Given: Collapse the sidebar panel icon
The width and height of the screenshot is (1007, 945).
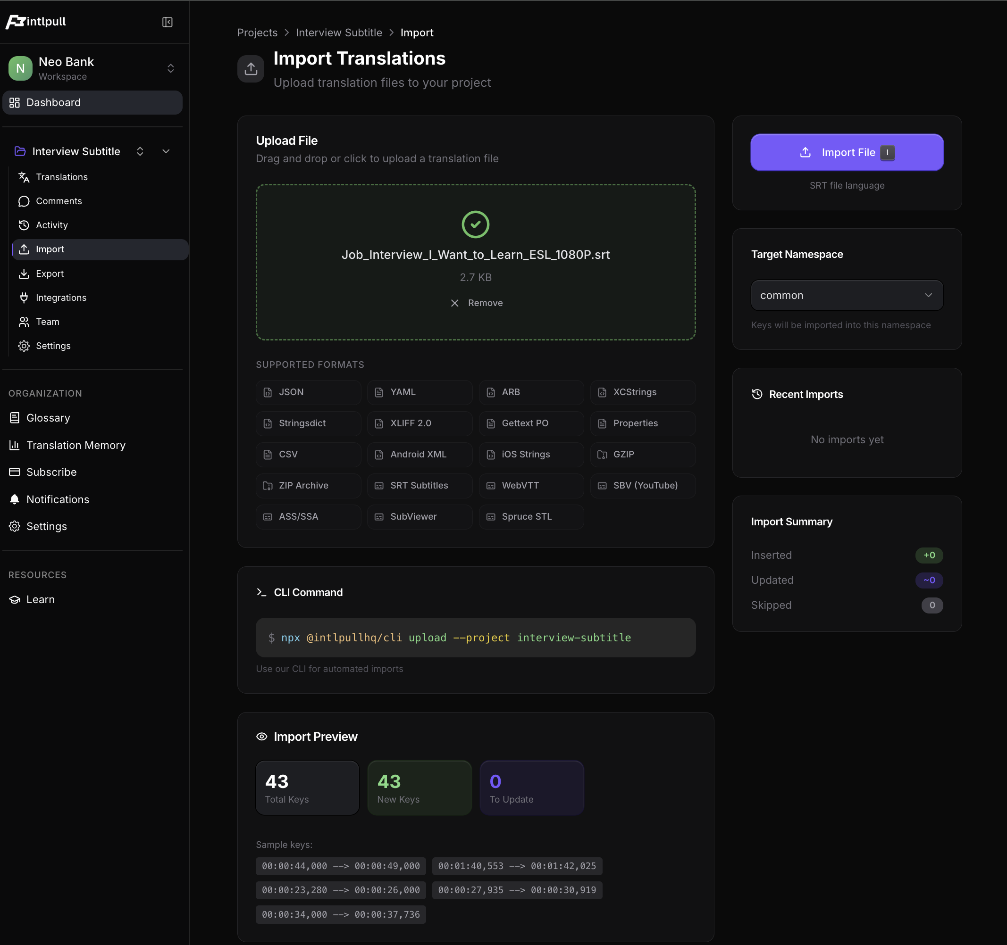Looking at the screenshot, I should [167, 22].
